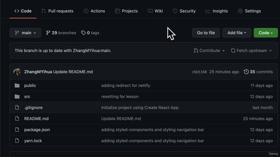
Task: Click the Security shield icon
Action: 175,11
